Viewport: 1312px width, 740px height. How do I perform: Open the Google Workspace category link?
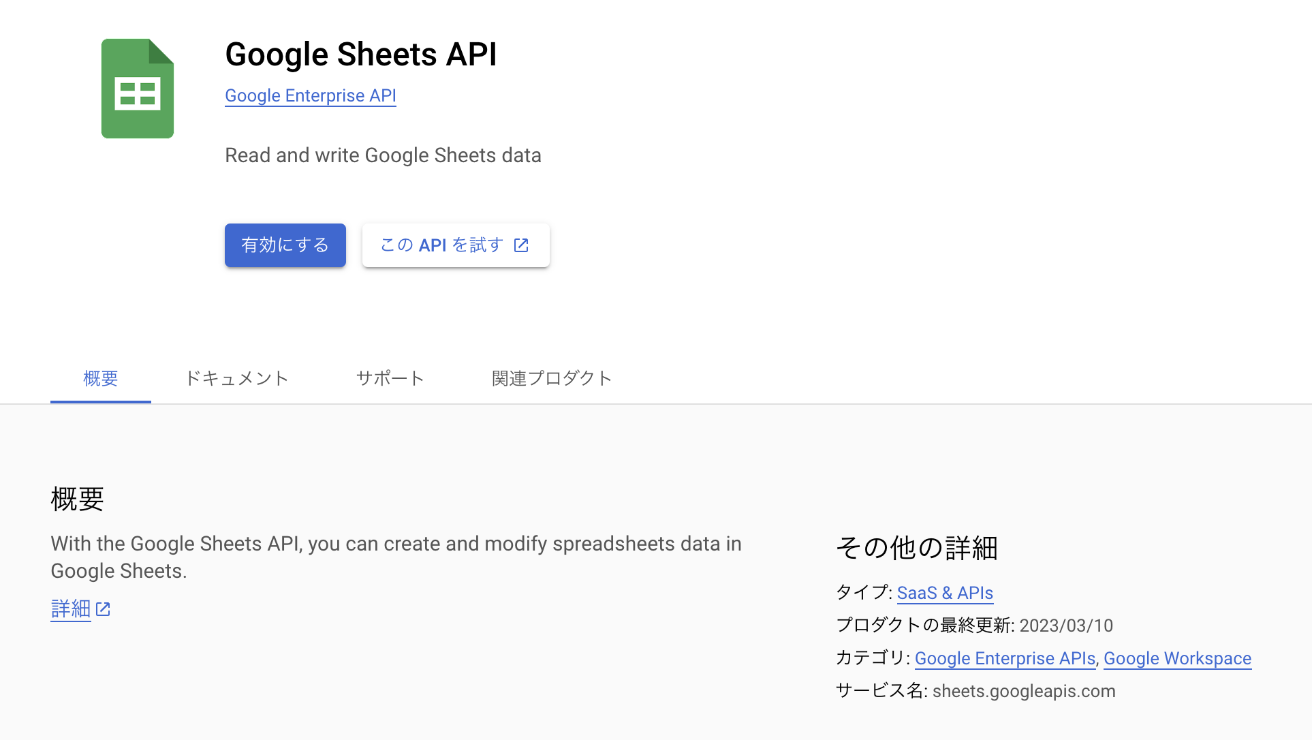coord(1177,658)
